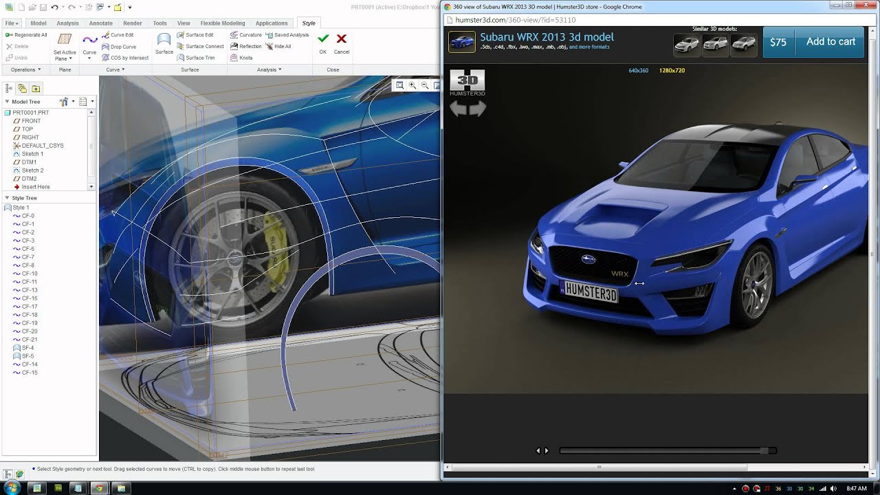This screenshot has height=495, width=880.
Task: Open first similar 3D model thumbnail
Action: pos(686,44)
